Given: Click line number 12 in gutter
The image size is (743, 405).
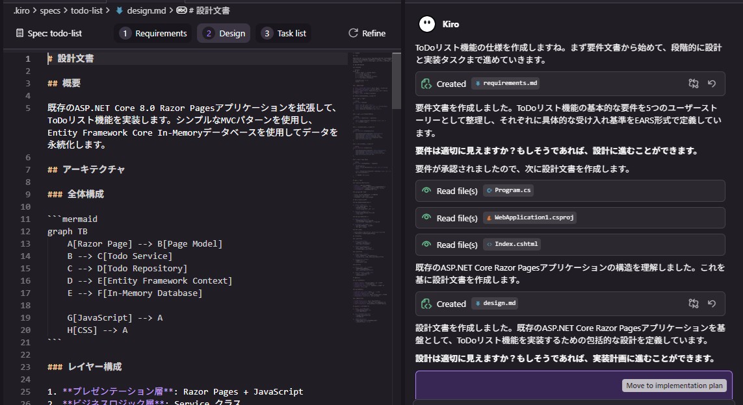Looking at the screenshot, I should pyautogui.click(x=25, y=231).
